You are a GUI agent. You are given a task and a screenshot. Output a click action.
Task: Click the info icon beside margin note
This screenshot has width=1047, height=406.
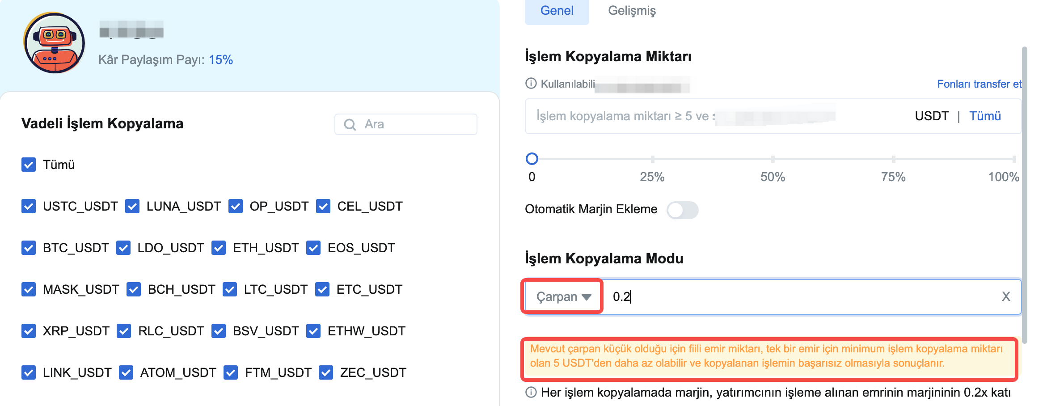coord(531,393)
